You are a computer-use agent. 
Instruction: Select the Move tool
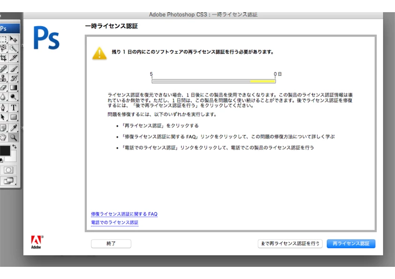point(13,39)
